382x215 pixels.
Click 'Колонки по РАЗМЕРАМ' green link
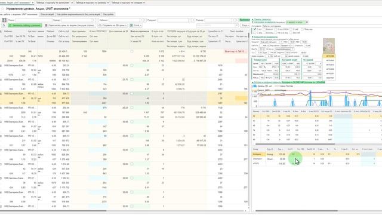click(x=292, y=82)
